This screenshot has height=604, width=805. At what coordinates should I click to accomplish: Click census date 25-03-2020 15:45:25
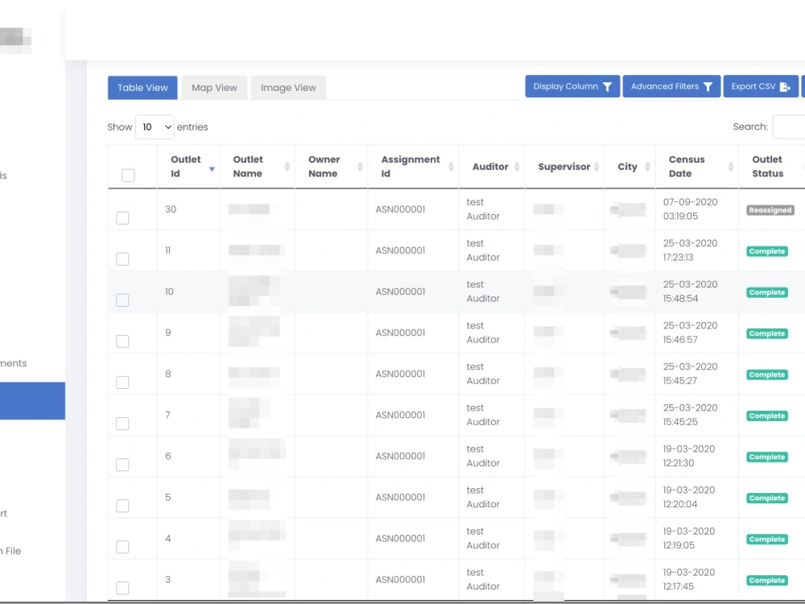point(690,415)
